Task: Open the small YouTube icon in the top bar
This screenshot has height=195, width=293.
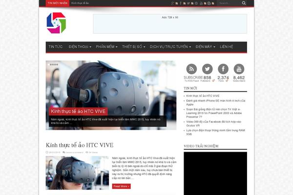Action: (201, 3)
